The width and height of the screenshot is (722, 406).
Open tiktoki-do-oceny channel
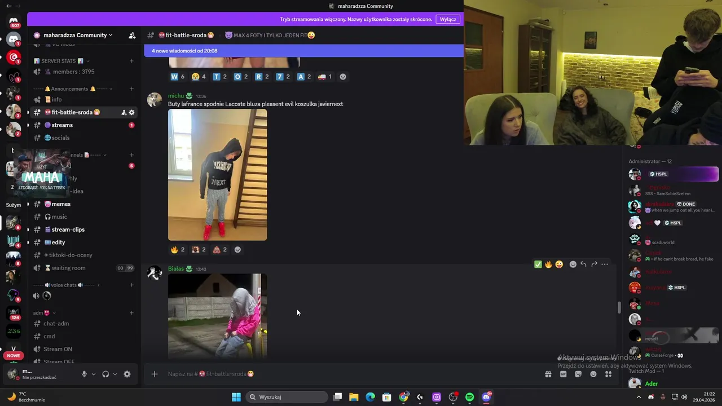(x=83, y=255)
